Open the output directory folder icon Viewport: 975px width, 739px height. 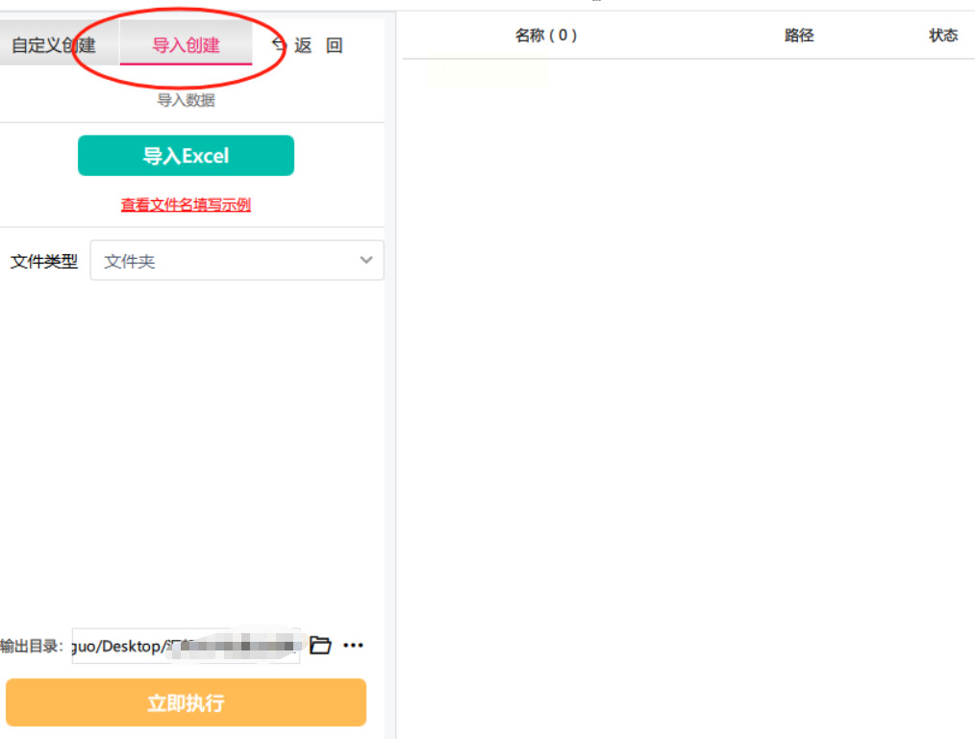point(320,646)
